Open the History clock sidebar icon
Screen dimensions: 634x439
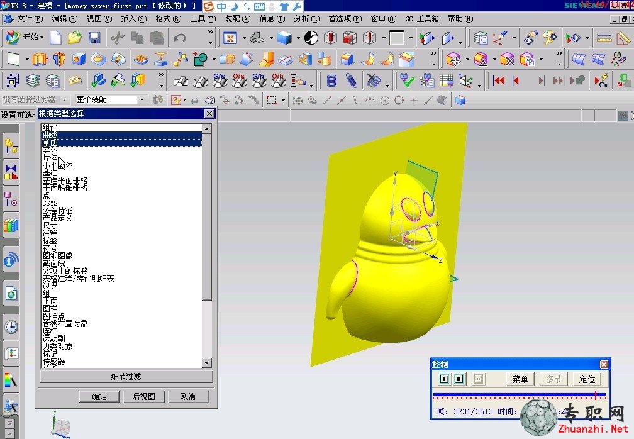[x=11, y=326]
